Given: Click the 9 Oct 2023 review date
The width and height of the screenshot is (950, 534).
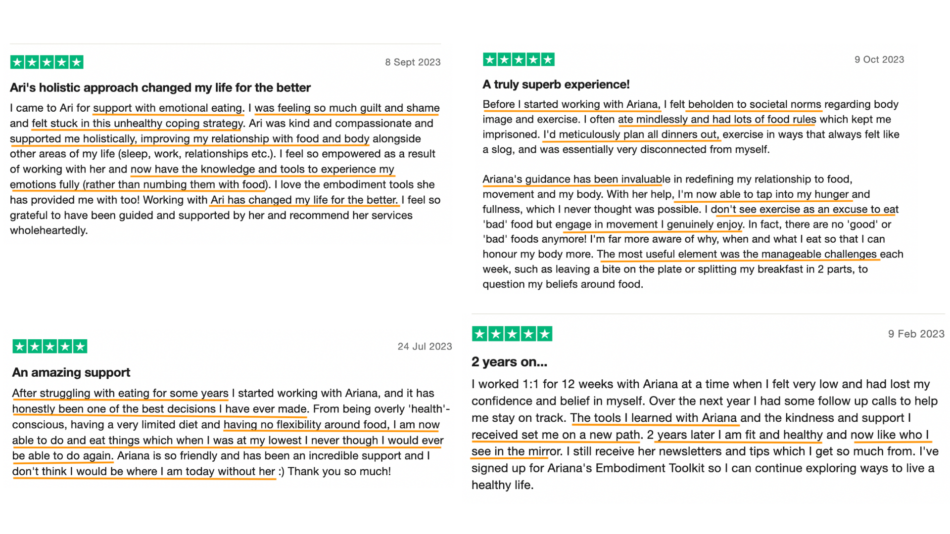Looking at the screenshot, I should tap(879, 59).
